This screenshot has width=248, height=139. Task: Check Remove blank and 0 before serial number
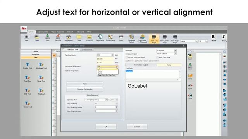(x=127, y=61)
